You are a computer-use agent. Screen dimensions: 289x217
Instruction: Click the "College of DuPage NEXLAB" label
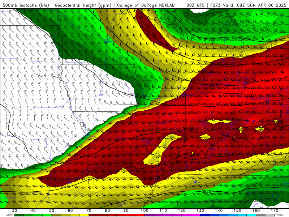pos(146,5)
